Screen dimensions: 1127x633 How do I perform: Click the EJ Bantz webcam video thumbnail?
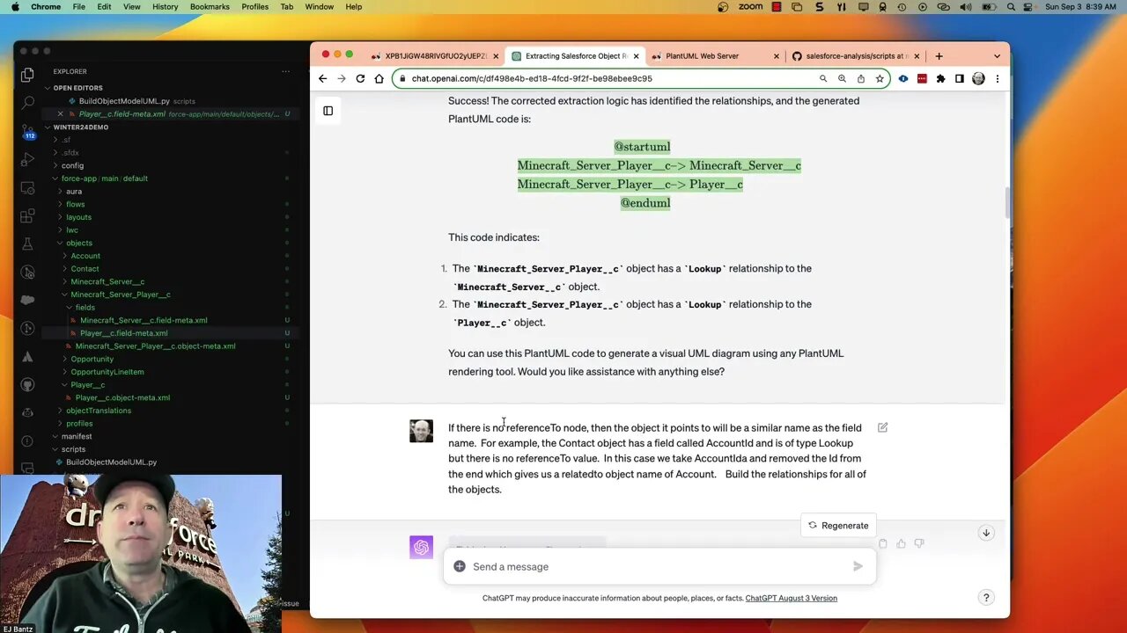click(141, 554)
